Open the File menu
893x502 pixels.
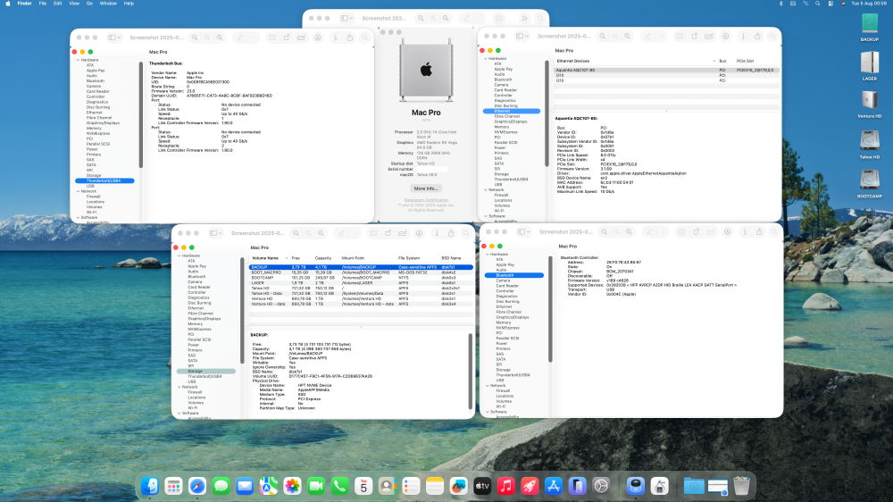tap(43, 4)
